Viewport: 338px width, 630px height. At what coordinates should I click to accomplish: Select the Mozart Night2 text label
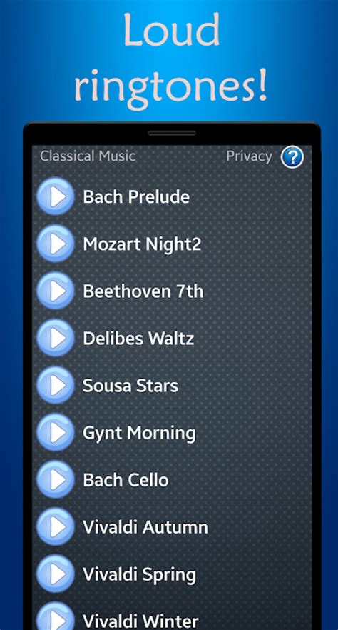(142, 244)
